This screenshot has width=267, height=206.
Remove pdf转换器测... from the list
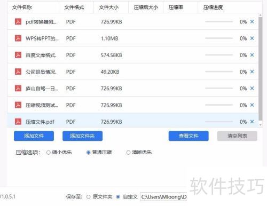(x=252, y=22)
